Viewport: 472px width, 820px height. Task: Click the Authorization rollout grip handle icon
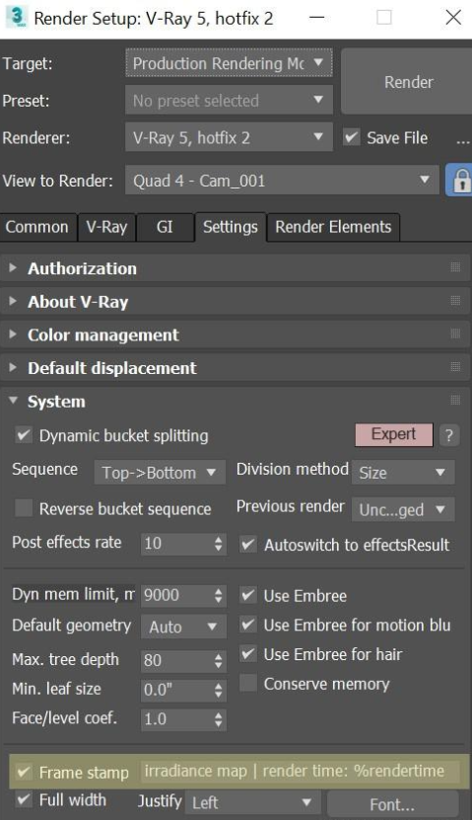tap(455, 267)
